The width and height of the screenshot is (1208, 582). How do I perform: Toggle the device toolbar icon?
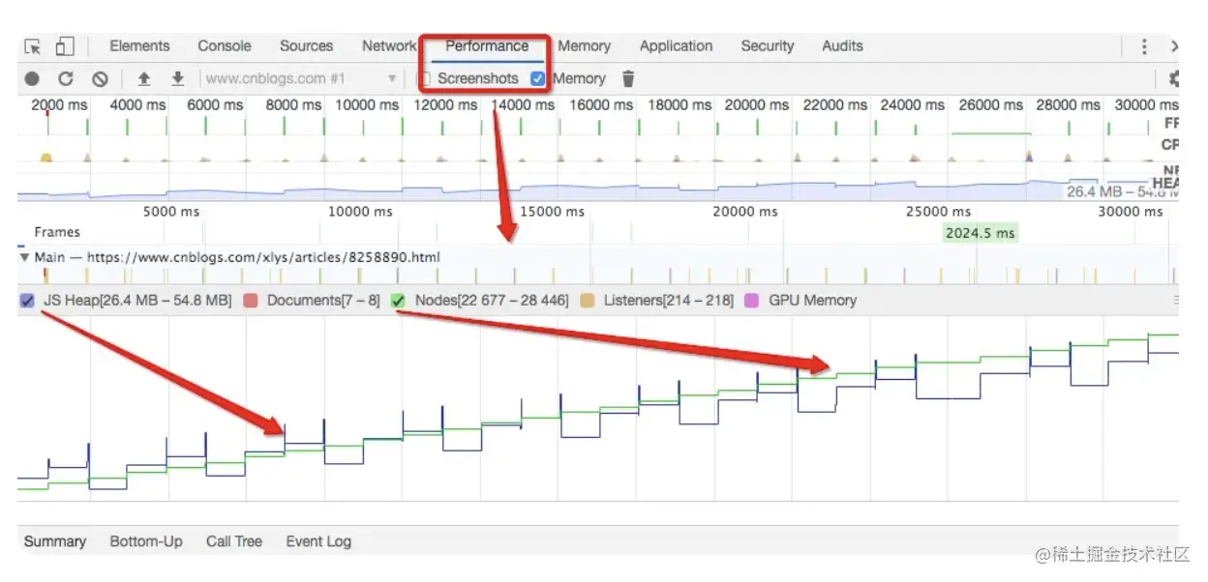[x=65, y=46]
